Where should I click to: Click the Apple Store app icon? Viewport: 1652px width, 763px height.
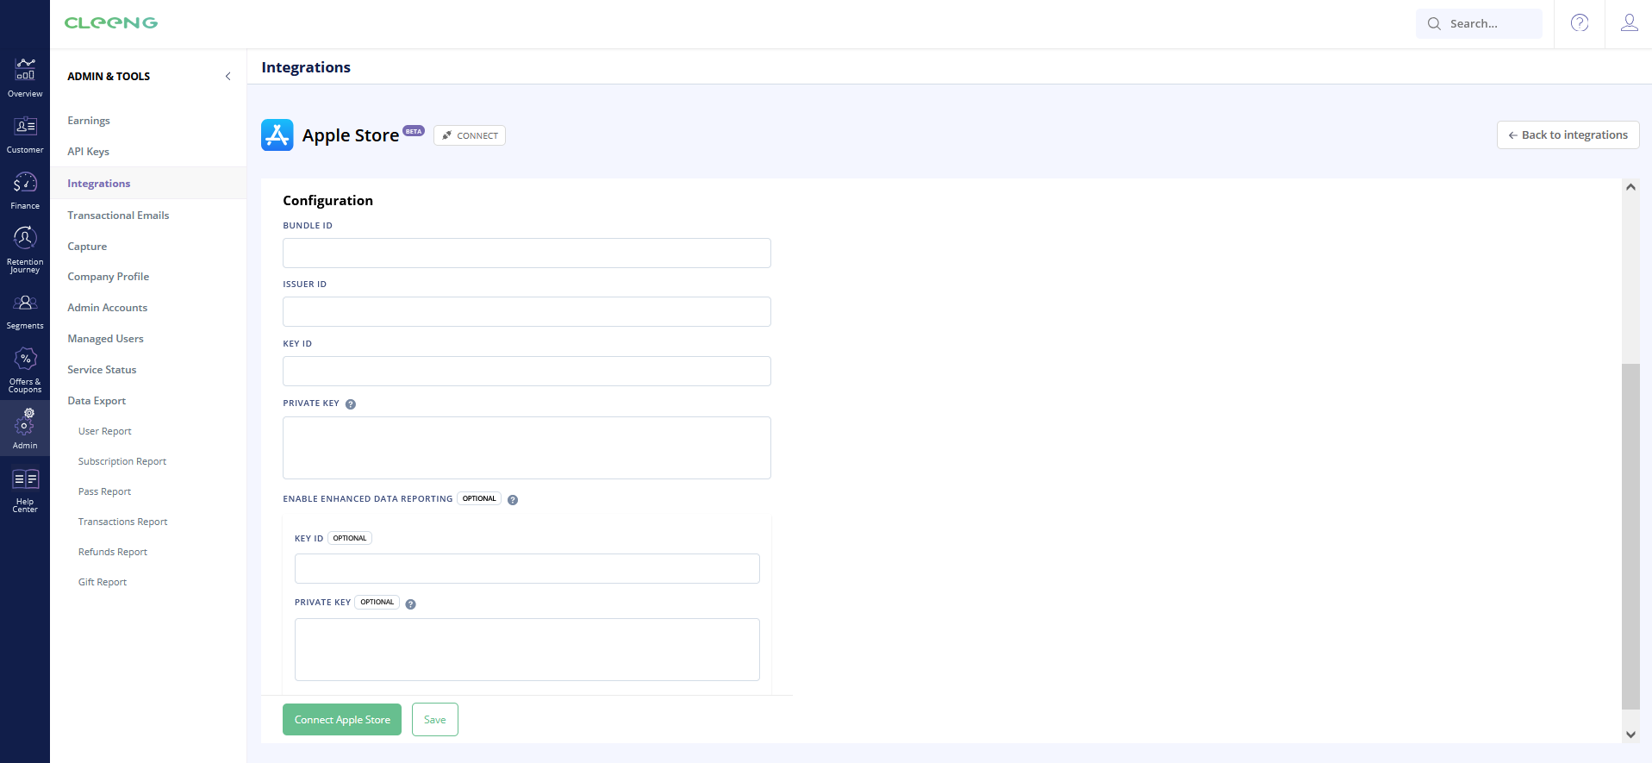coord(277,135)
